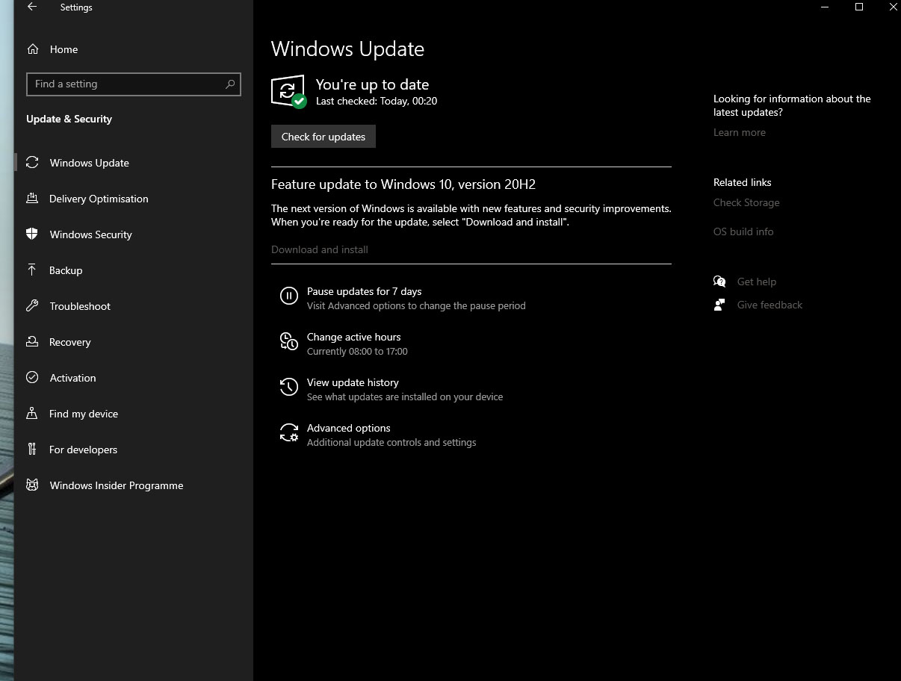This screenshot has height=681, width=901.
Task: Click the back arrow in Settings title bar
Action: 32,7
